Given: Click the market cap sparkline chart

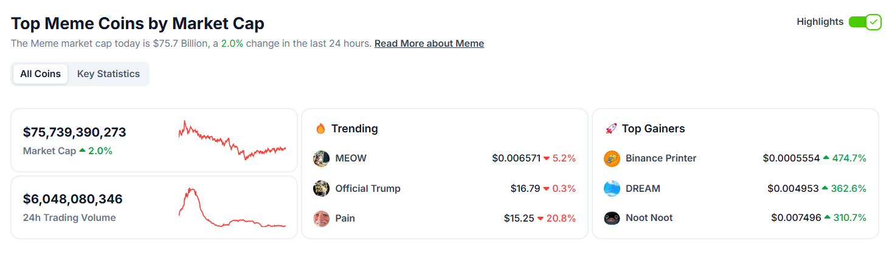Looking at the screenshot, I should click(232, 140).
